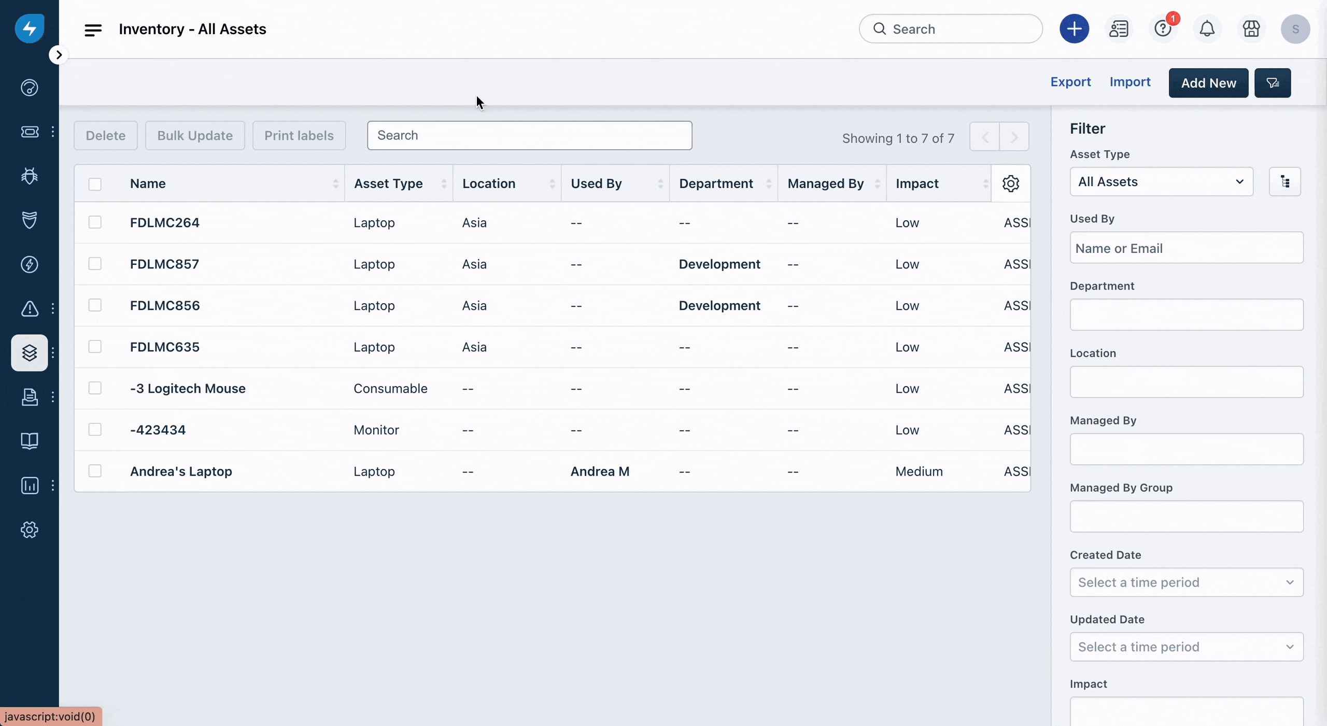
Task: Open the marketplace store icon
Action: [1251, 29]
